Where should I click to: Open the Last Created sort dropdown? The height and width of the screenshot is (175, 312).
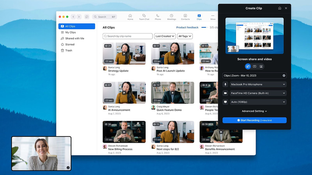[165, 36]
